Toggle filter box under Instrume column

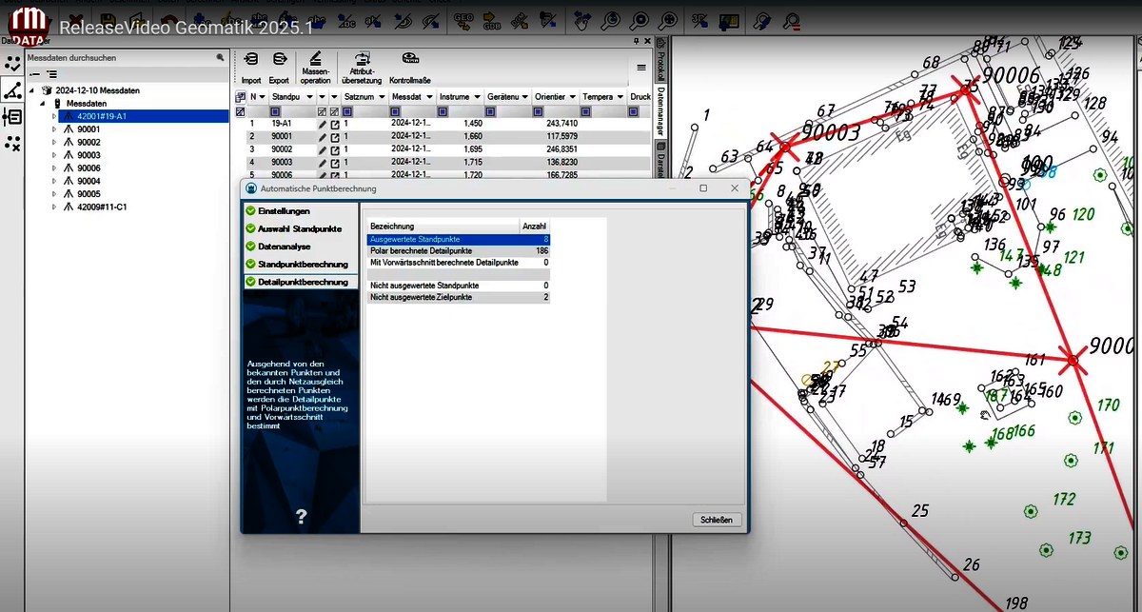coord(443,111)
